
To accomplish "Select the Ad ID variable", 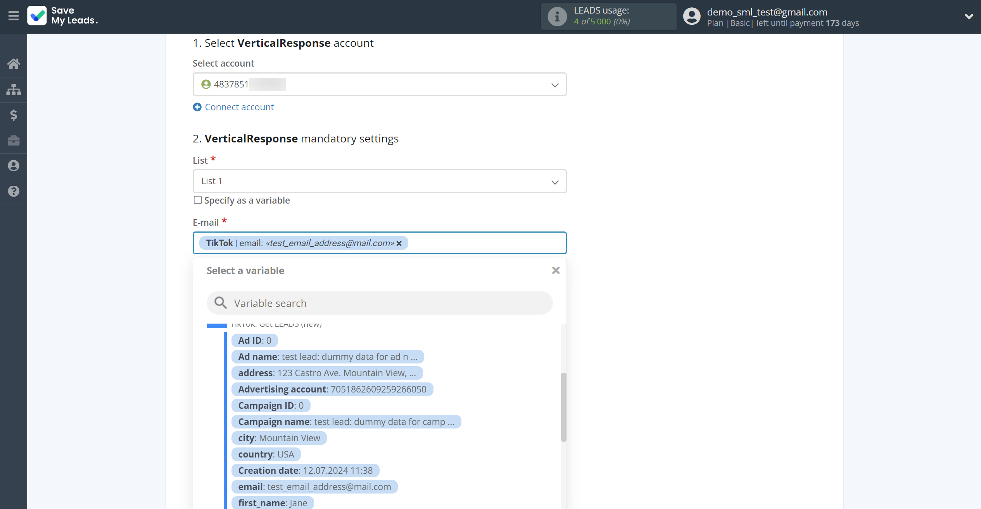I will pos(255,341).
